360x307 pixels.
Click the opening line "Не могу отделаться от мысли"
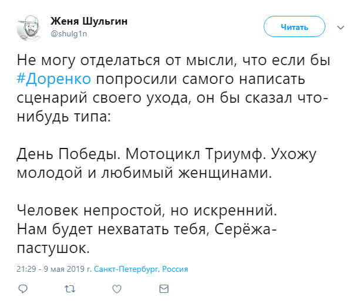click(x=125, y=60)
